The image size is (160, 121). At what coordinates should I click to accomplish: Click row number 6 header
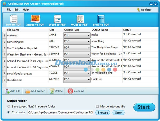pyautogui.click(x=4, y=67)
